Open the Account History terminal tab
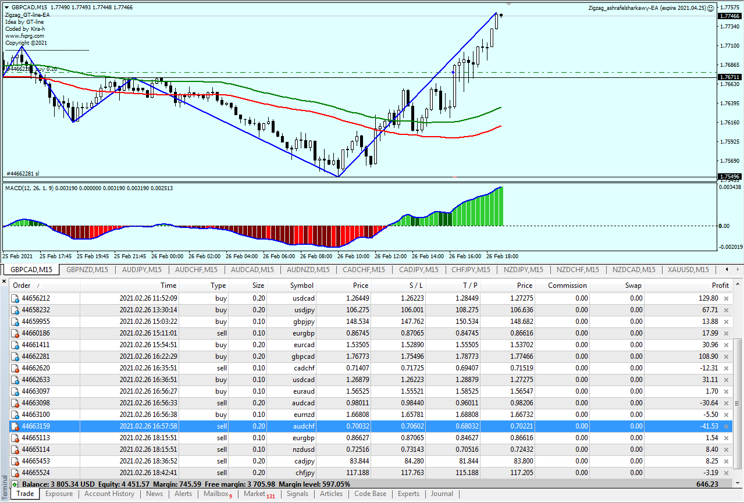 (109, 494)
